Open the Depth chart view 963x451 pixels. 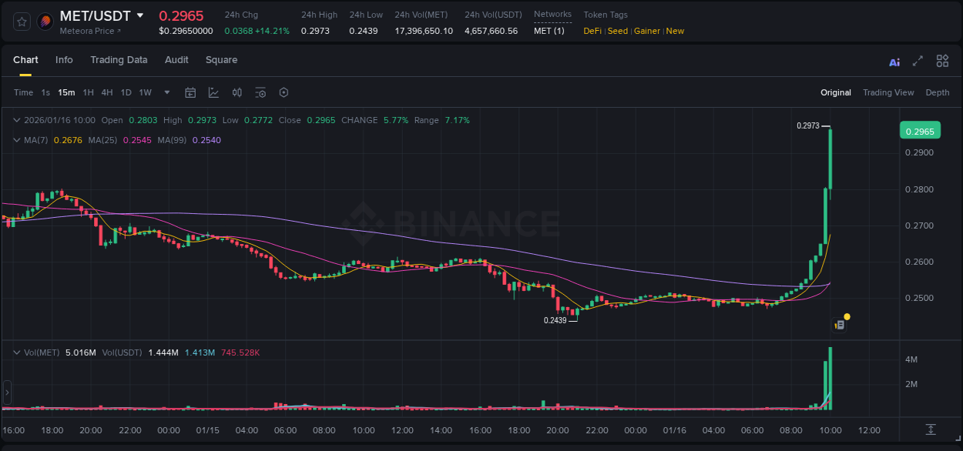point(938,92)
